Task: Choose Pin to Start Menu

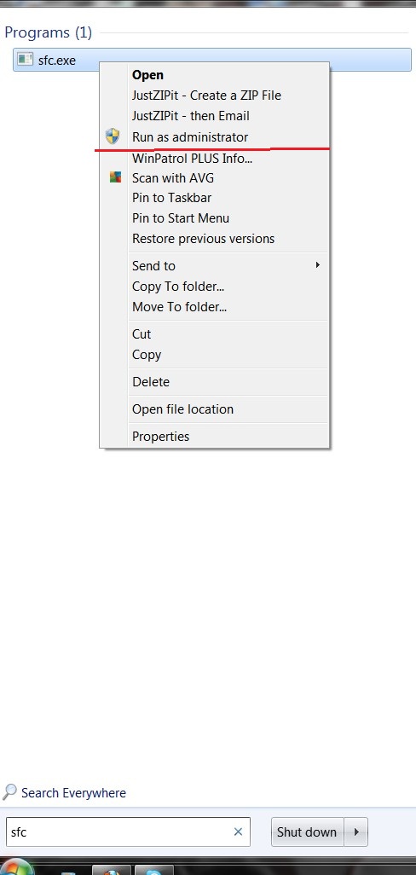Action: point(181,218)
